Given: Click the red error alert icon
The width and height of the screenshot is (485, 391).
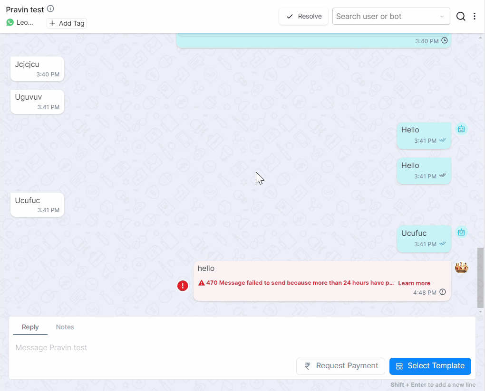Looking at the screenshot, I should click(x=183, y=286).
